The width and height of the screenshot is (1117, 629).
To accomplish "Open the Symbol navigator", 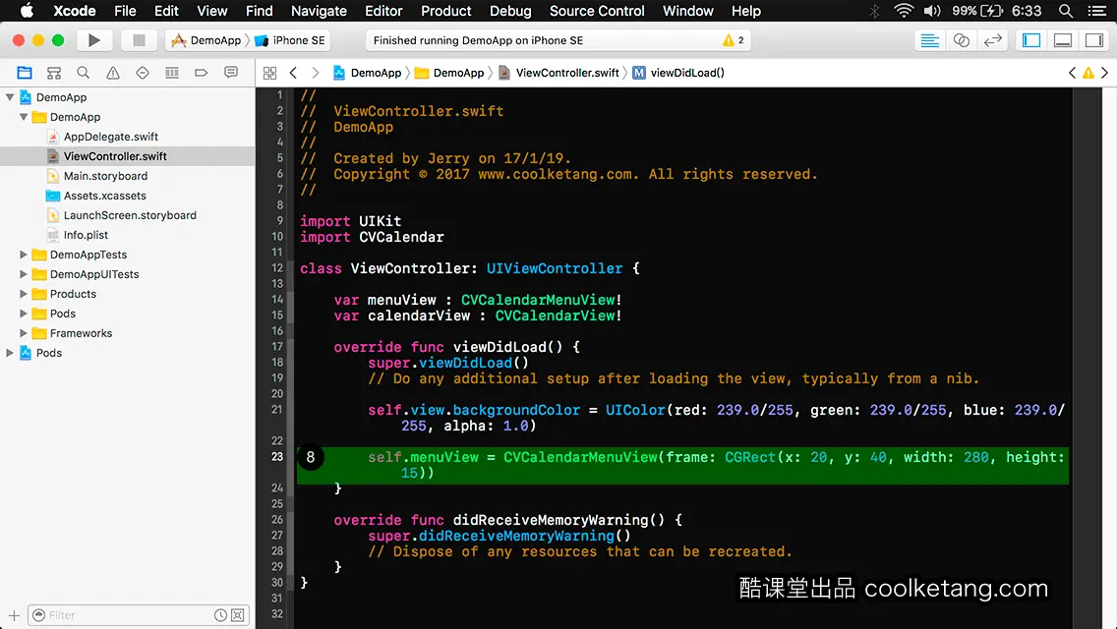I will tap(54, 73).
